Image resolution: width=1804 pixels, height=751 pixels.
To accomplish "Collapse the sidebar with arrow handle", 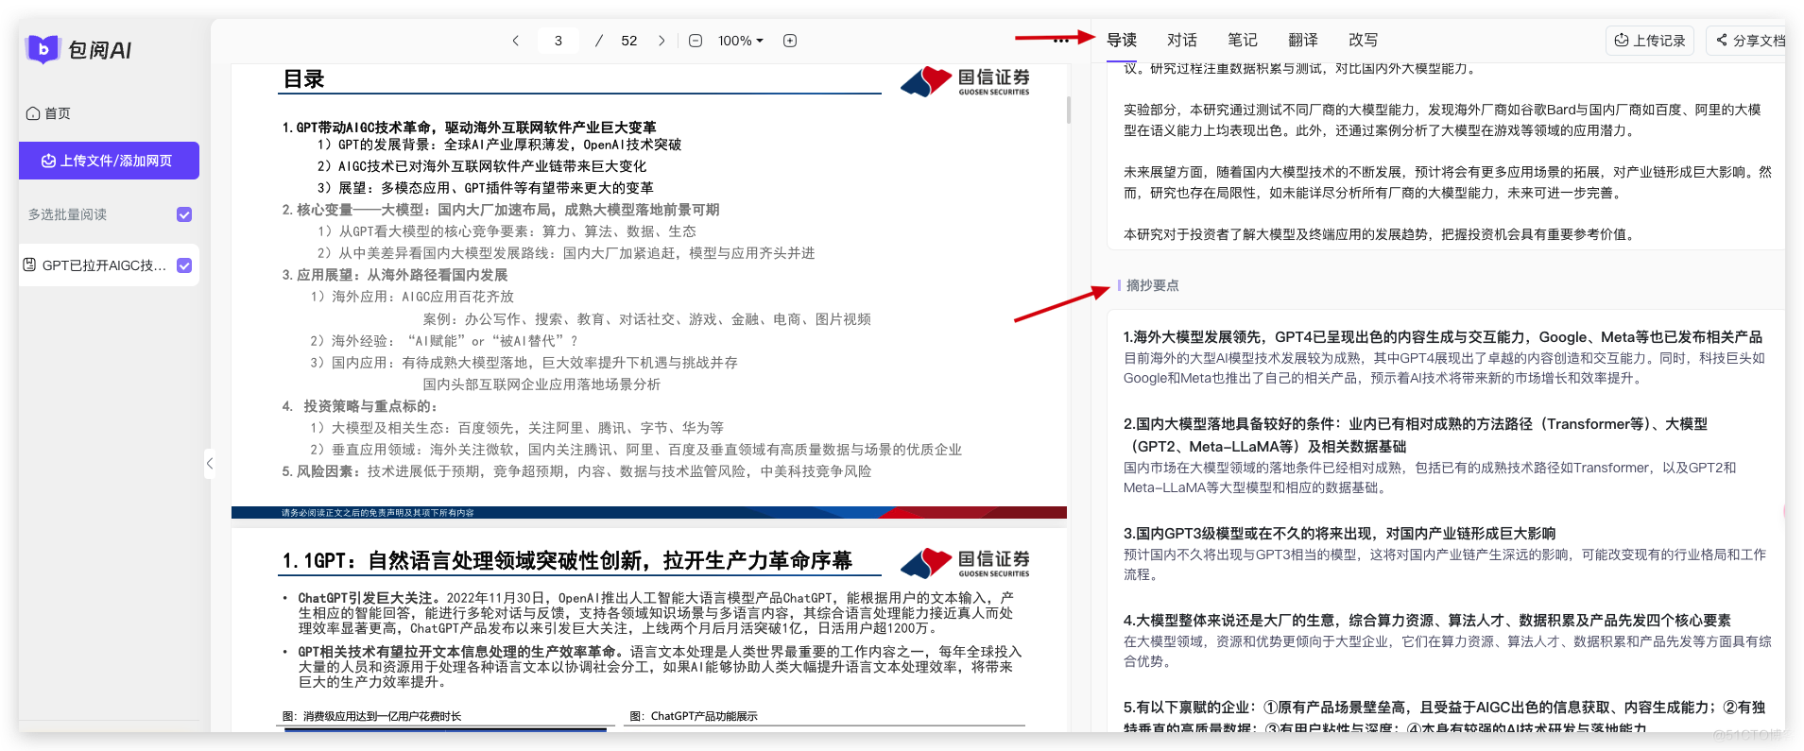I will pyautogui.click(x=210, y=463).
